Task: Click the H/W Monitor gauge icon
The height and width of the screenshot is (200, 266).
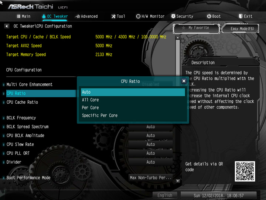Action: pyautogui.click(x=138, y=16)
